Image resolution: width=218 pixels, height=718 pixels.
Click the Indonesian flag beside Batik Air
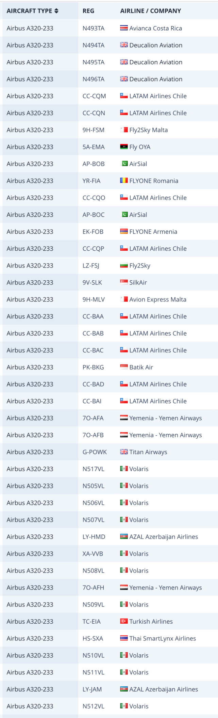(x=124, y=367)
